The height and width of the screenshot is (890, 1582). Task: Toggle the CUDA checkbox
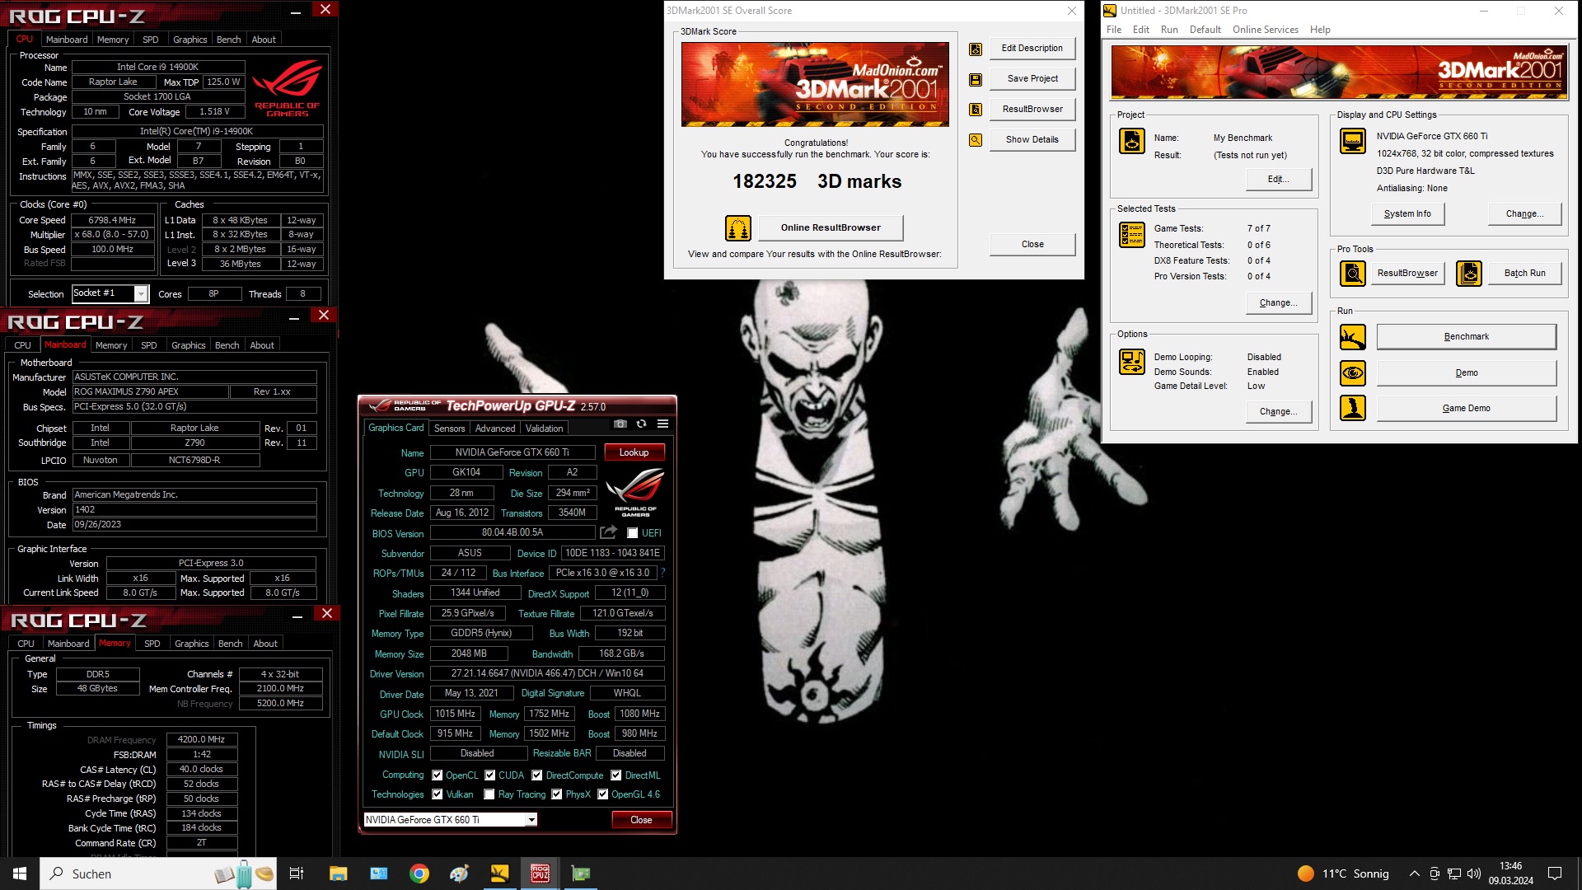point(490,775)
